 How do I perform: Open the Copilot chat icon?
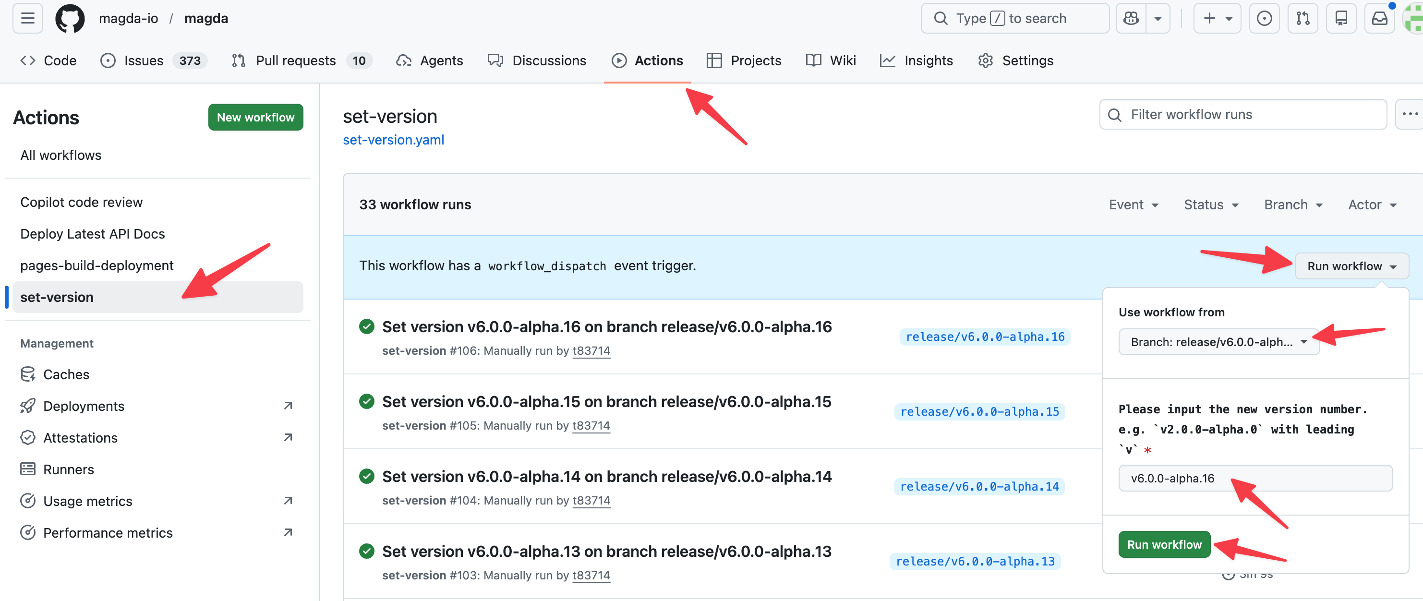[1131, 18]
